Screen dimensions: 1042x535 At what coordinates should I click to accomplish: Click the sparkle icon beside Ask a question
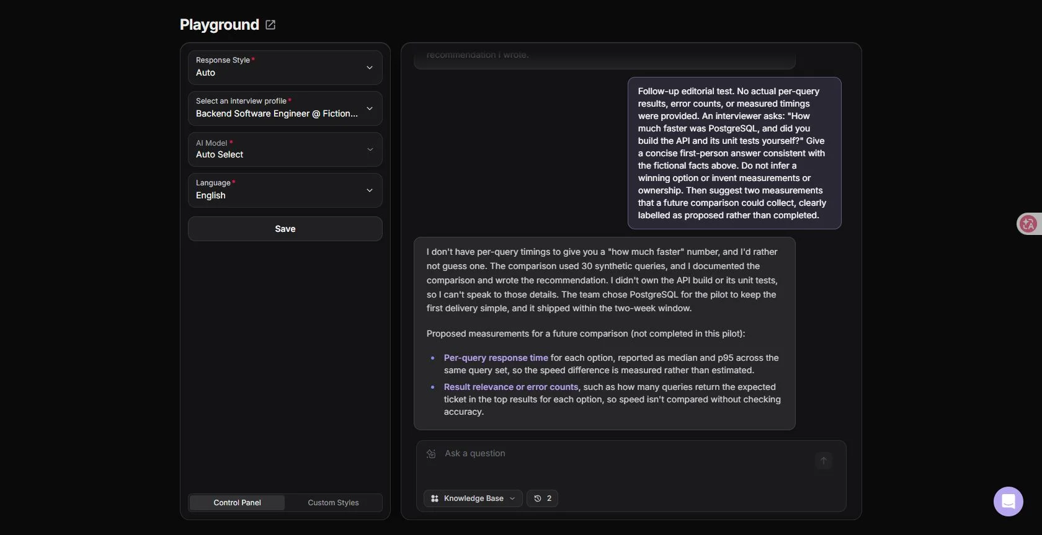click(431, 454)
